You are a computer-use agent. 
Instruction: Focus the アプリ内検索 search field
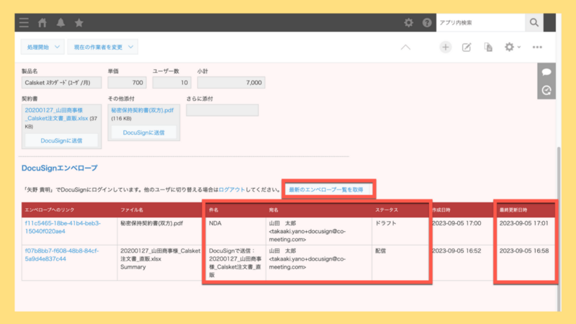(480, 23)
